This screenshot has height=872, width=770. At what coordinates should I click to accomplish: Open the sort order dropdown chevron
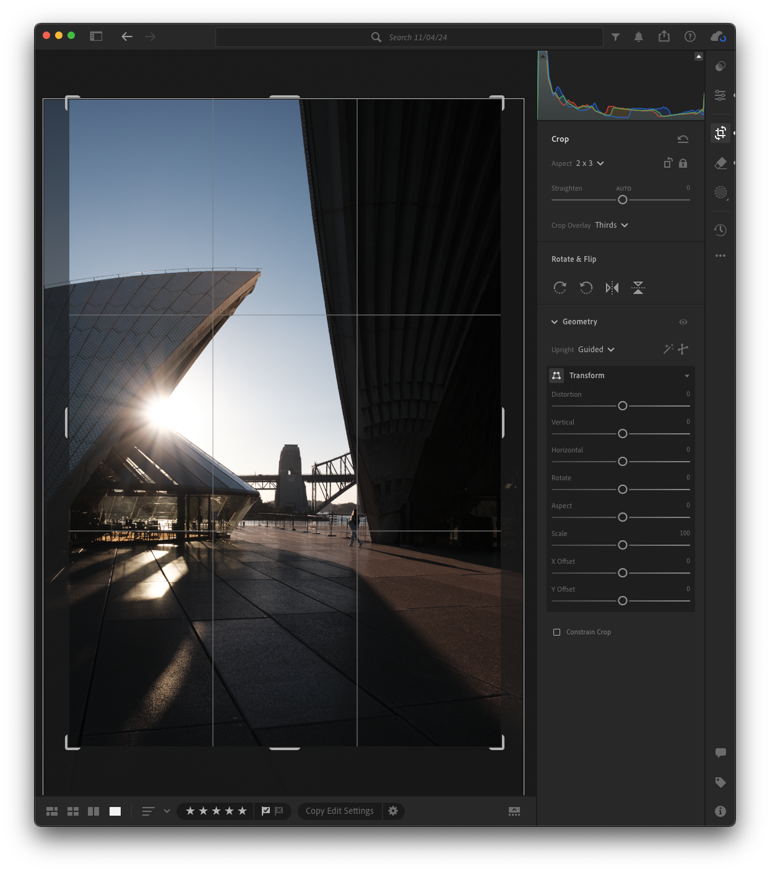pos(167,811)
